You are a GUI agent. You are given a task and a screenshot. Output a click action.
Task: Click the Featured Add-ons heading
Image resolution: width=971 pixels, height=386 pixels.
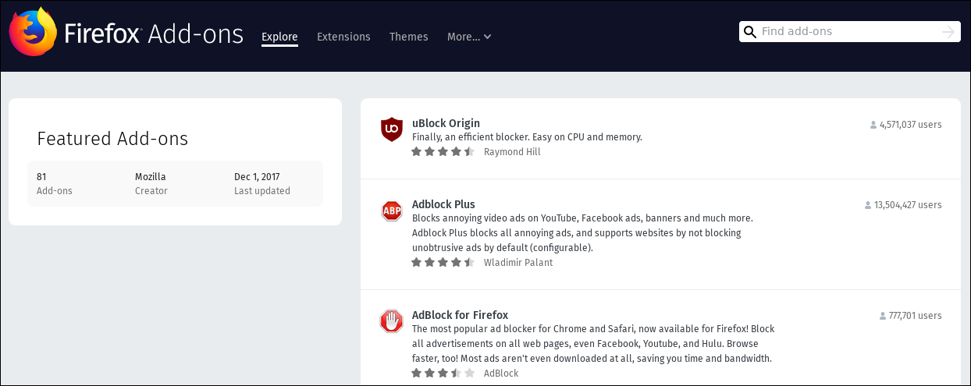(x=112, y=139)
